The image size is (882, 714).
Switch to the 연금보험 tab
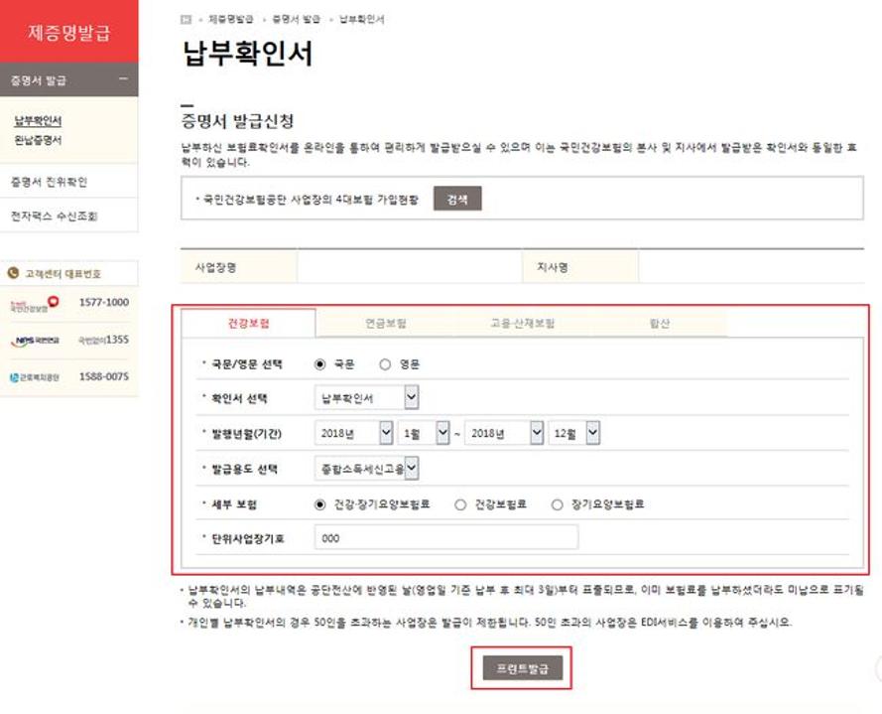point(385,324)
